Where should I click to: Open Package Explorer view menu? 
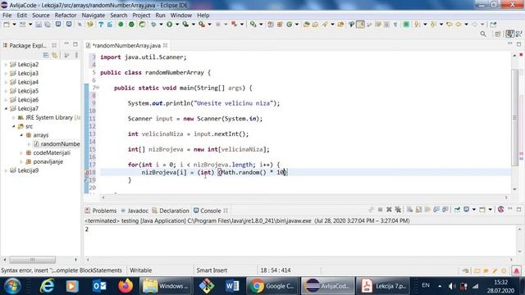tap(76, 55)
